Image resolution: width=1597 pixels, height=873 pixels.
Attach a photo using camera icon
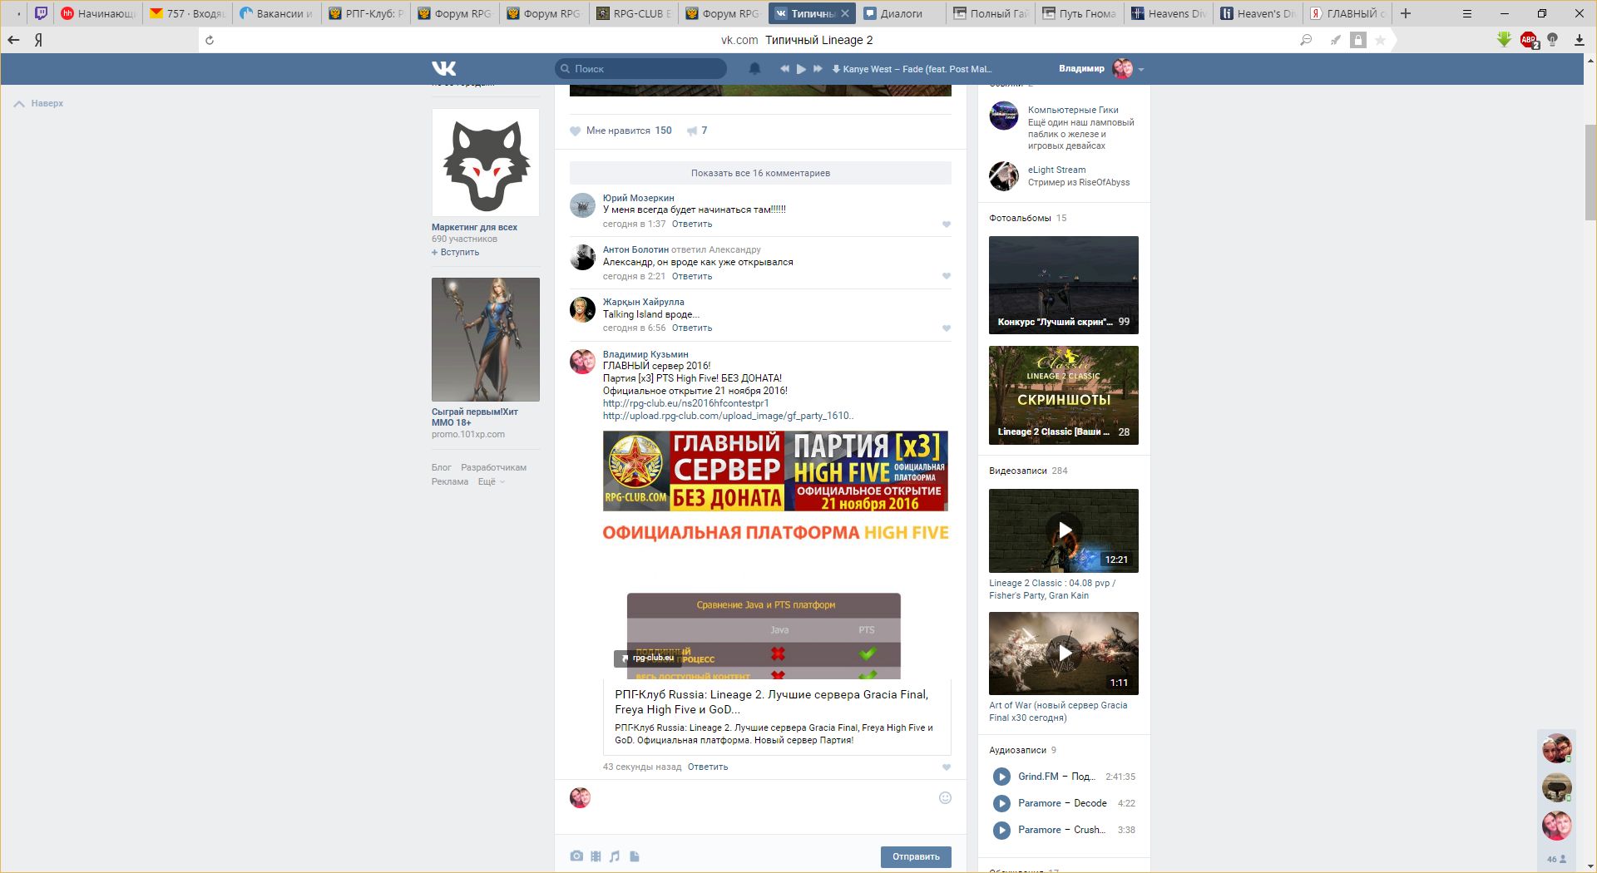coord(576,856)
